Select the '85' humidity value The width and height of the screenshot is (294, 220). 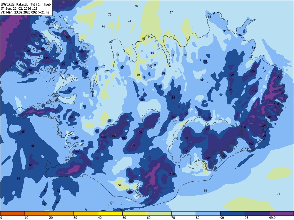coord(153,53)
